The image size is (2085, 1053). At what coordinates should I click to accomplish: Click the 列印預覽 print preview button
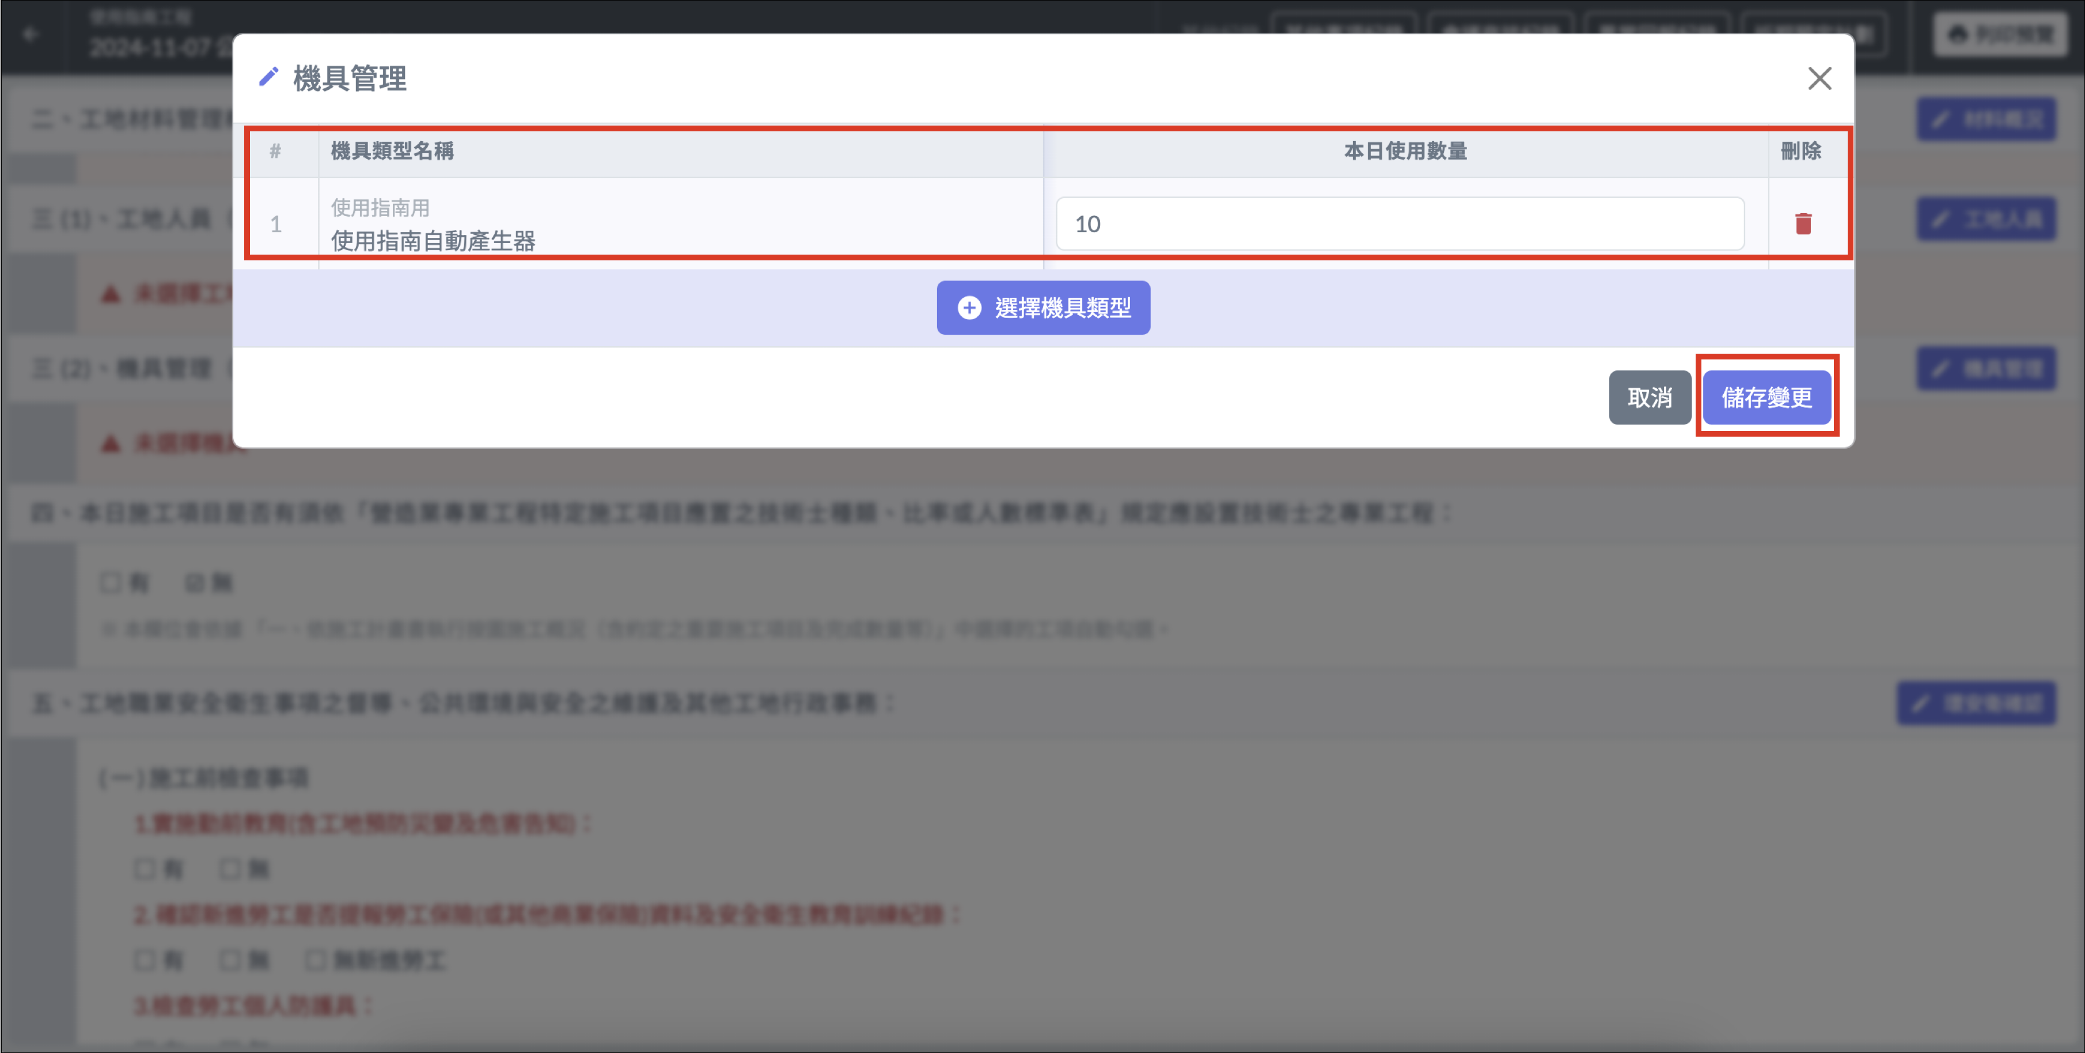(x=2000, y=35)
